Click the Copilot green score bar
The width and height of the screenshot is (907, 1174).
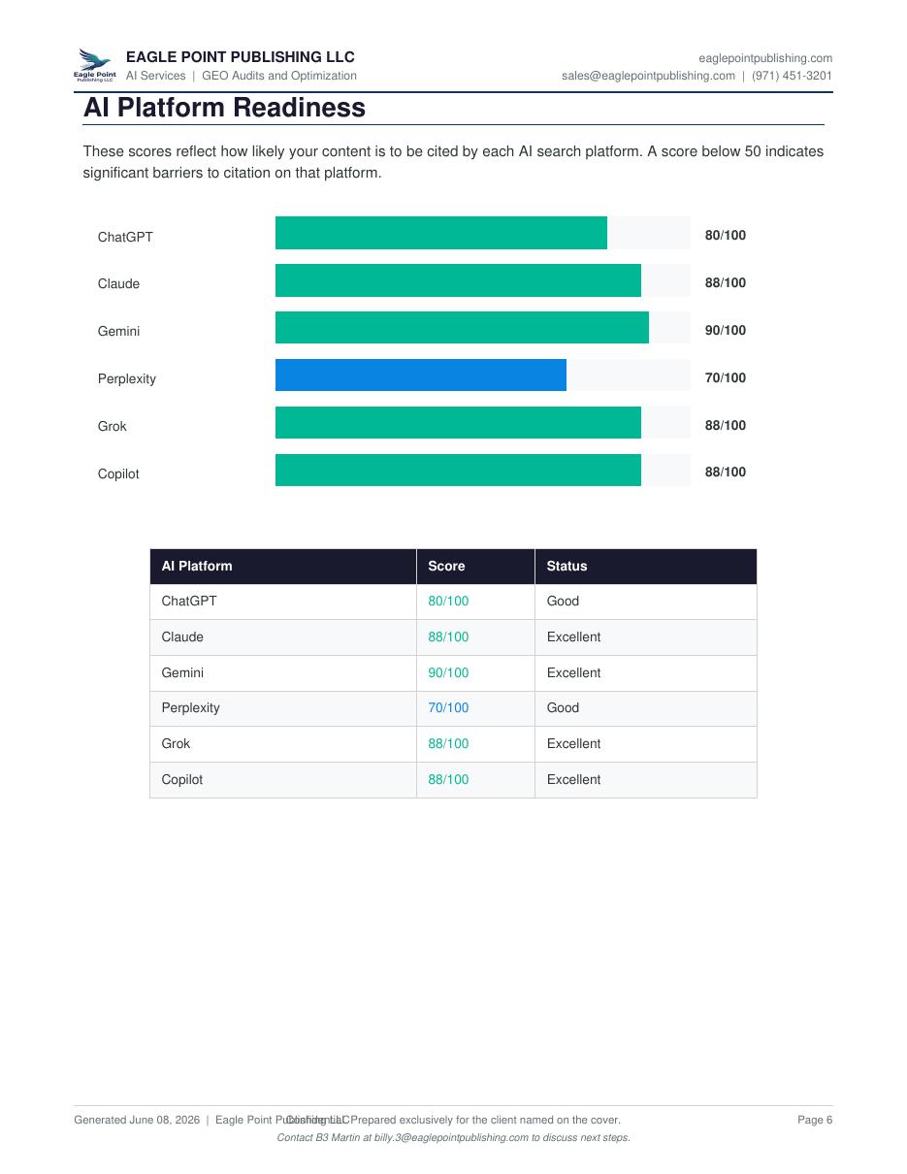click(x=458, y=471)
